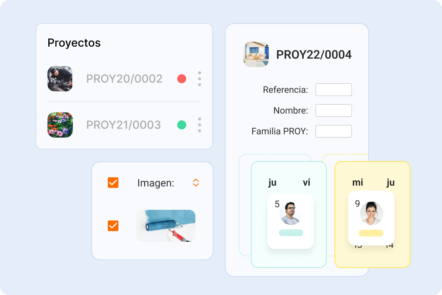Screen dimensions: 442x295
Task: Open the PROY21/0003 project link
Action: click(x=123, y=125)
